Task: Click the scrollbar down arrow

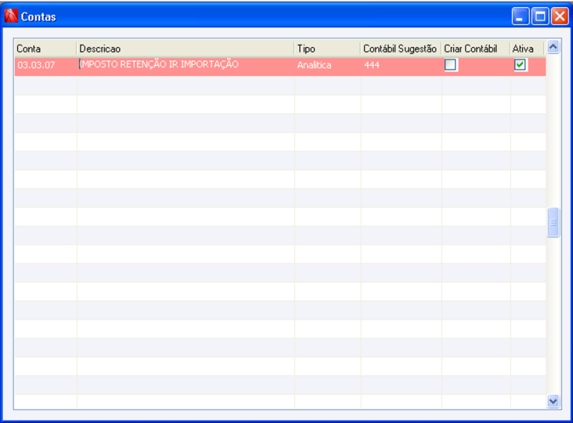Action: click(552, 402)
